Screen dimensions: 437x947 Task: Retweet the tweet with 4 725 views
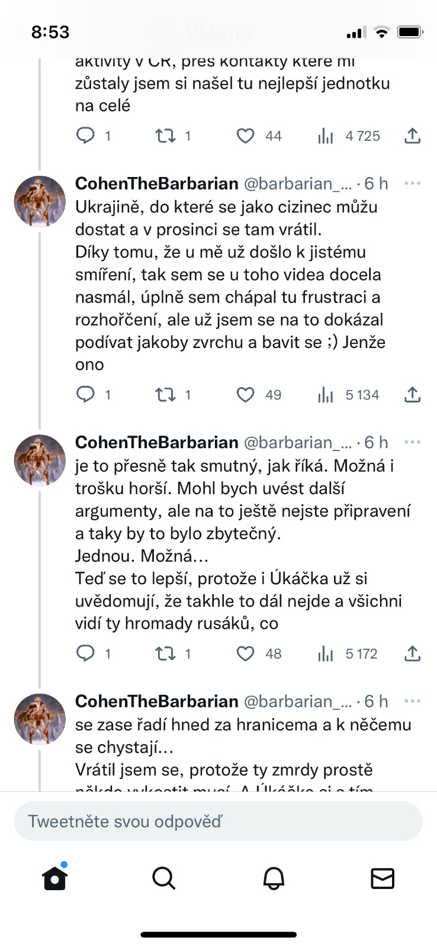pos(165,136)
